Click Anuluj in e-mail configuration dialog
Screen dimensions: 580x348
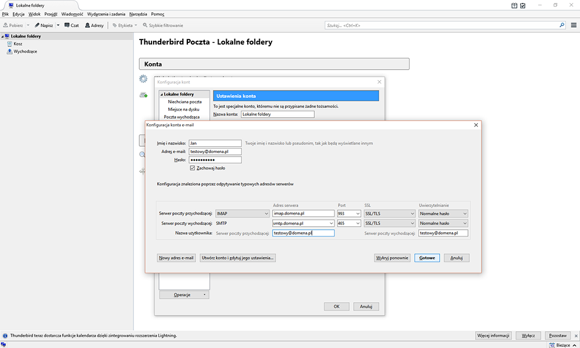456,258
